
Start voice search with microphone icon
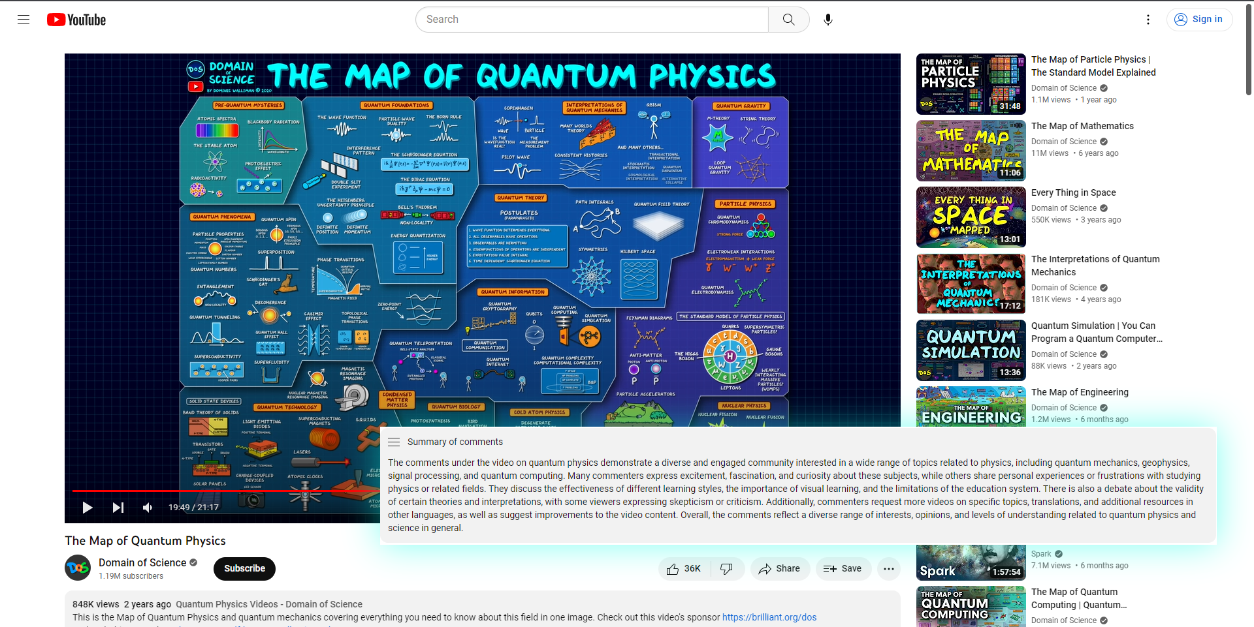(828, 20)
